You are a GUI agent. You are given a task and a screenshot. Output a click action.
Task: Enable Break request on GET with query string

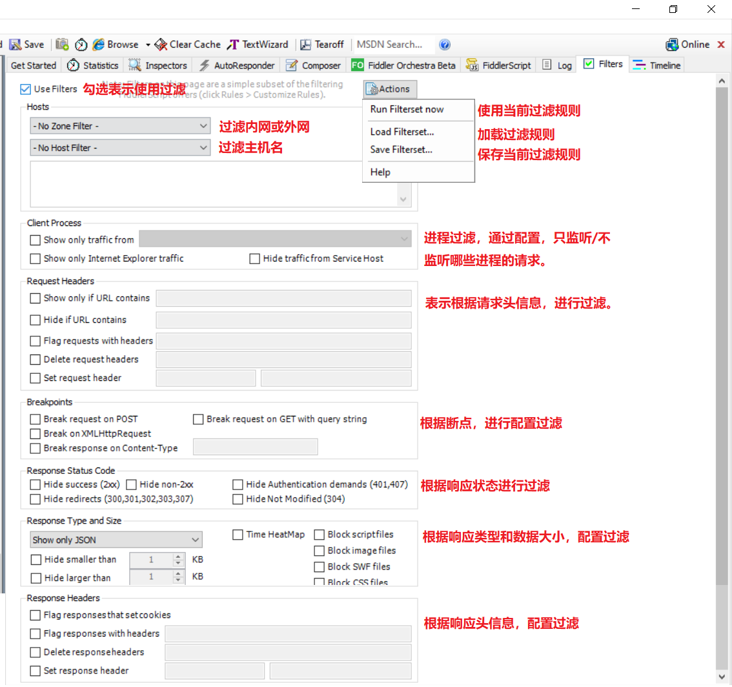(198, 420)
